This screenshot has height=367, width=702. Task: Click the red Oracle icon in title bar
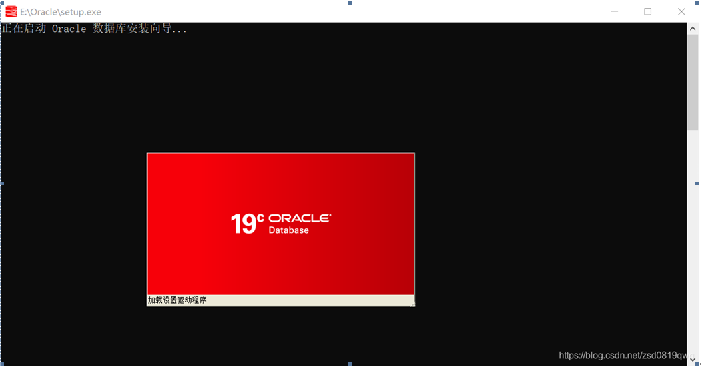11,11
